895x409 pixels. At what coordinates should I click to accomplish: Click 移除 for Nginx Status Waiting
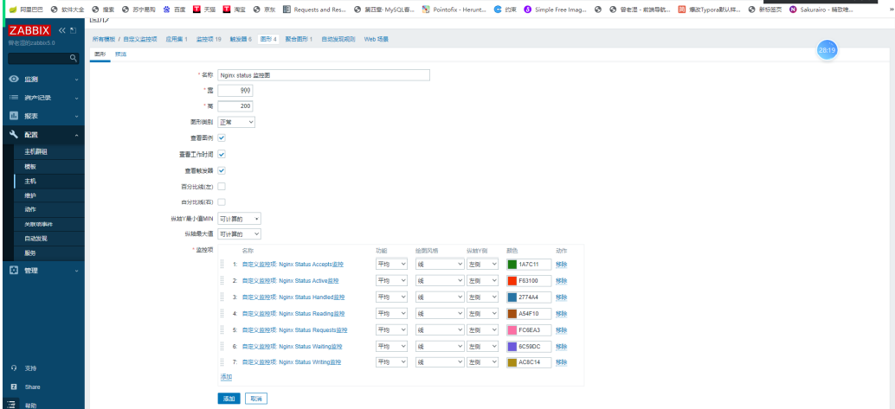pos(561,346)
